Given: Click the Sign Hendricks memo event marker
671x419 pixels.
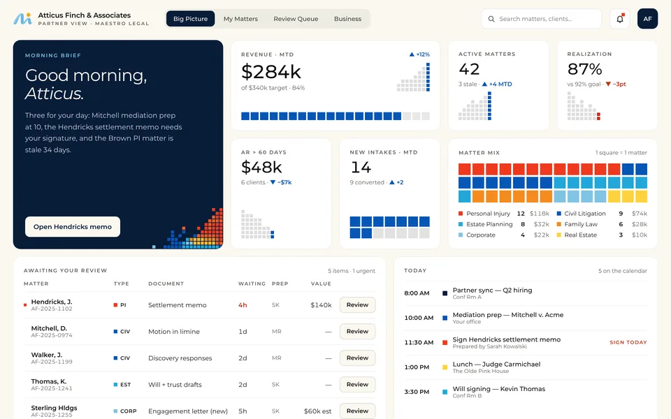Looking at the screenshot, I should pyautogui.click(x=445, y=342).
